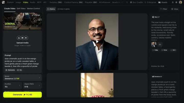Toggle the Elements option under Prompt

[x=10, y=70]
